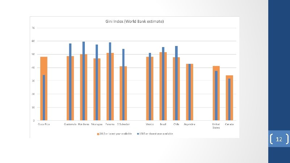Select the Argentina axis label
This screenshot has height=163, width=290.
pyautogui.click(x=189, y=124)
